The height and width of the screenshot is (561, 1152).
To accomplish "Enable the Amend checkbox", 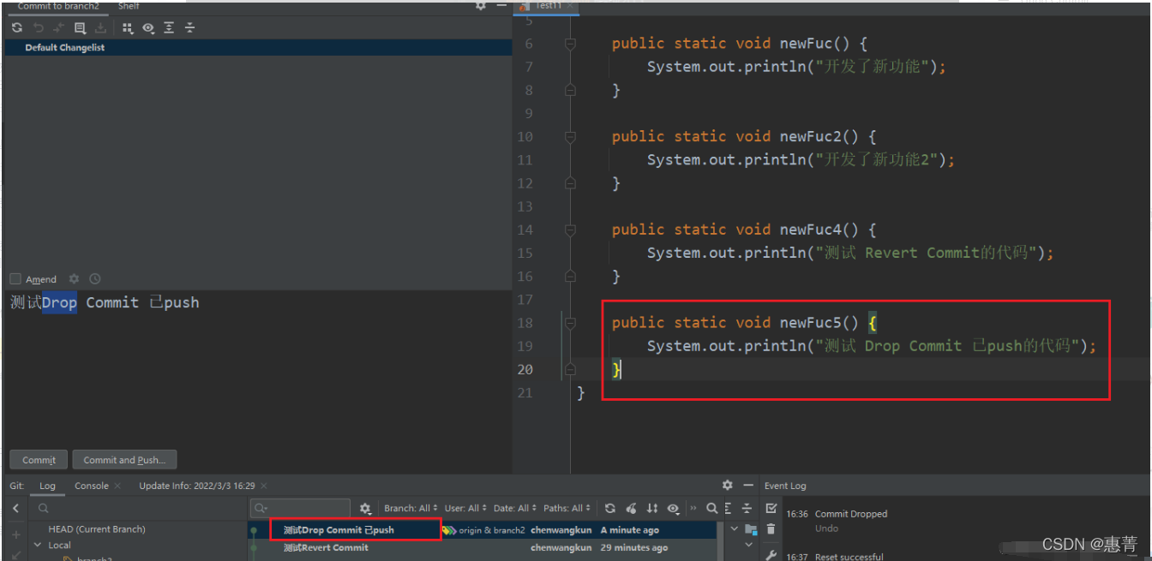I will coord(15,278).
